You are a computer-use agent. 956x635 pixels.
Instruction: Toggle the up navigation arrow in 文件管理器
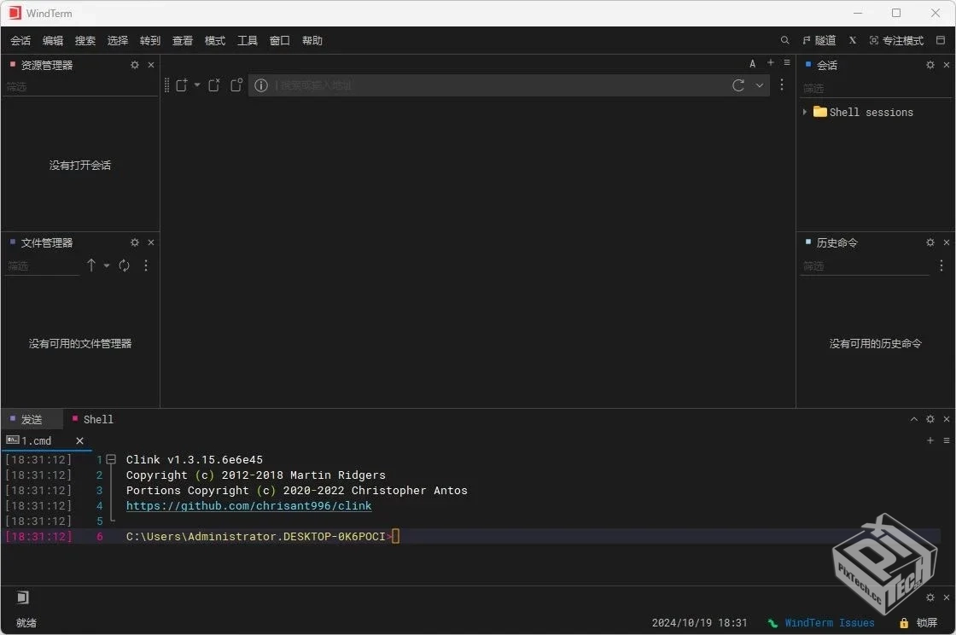pyautogui.click(x=91, y=265)
